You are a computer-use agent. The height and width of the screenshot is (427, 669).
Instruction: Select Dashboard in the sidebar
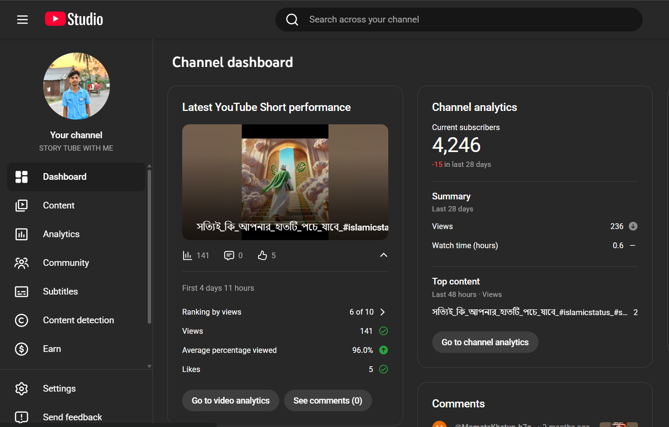tap(65, 177)
